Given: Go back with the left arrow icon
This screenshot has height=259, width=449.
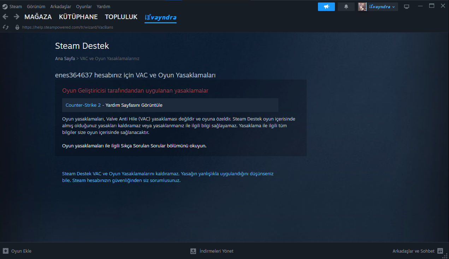Looking at the screenshot, I should pos(5,17).
